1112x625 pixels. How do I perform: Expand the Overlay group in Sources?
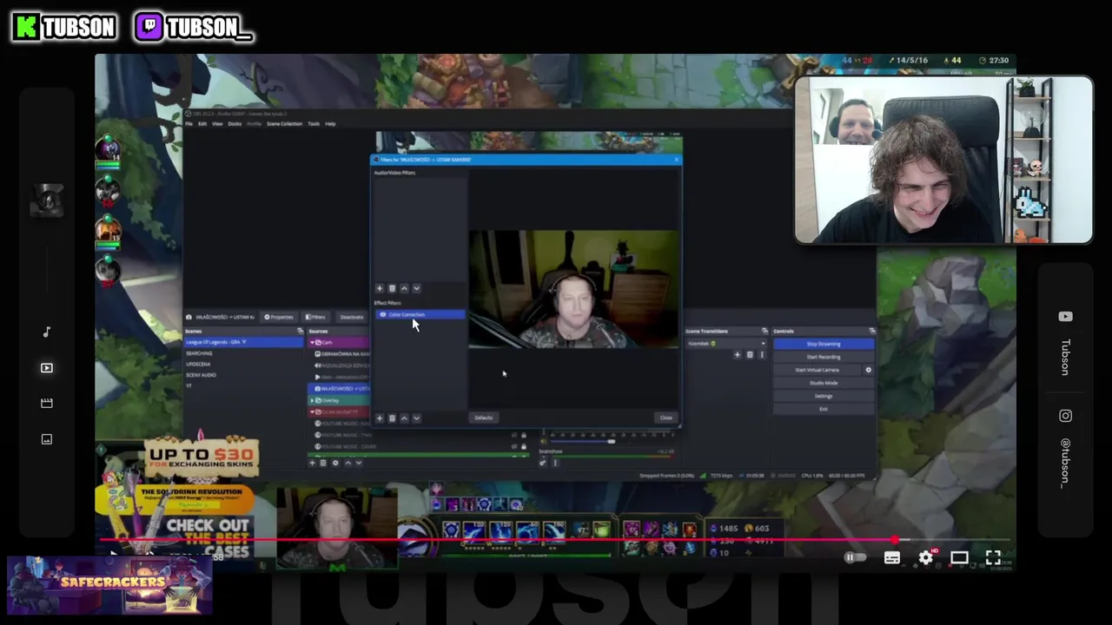[314, 400]
